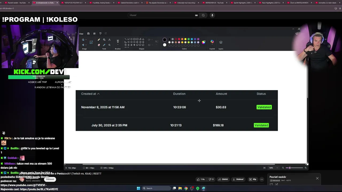
Task: Click the Zdieľať share button
Action: [223, 179]
